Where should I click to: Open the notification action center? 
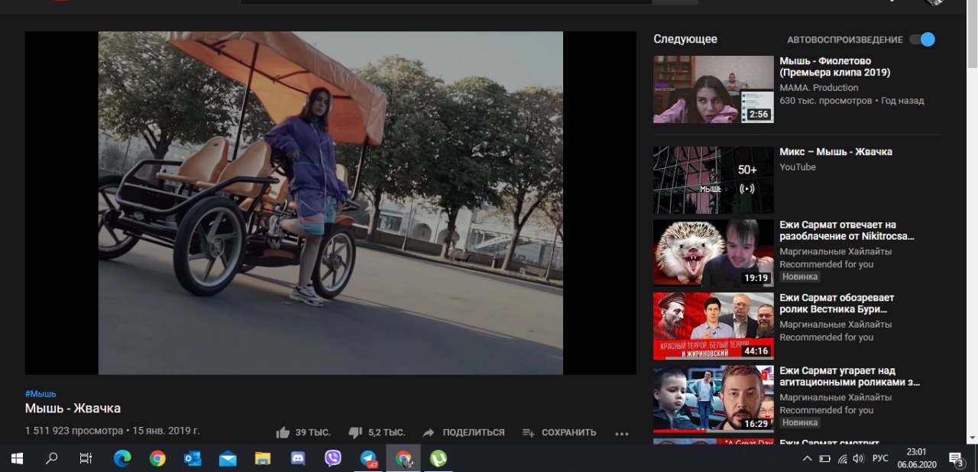[x=956, y=458]
